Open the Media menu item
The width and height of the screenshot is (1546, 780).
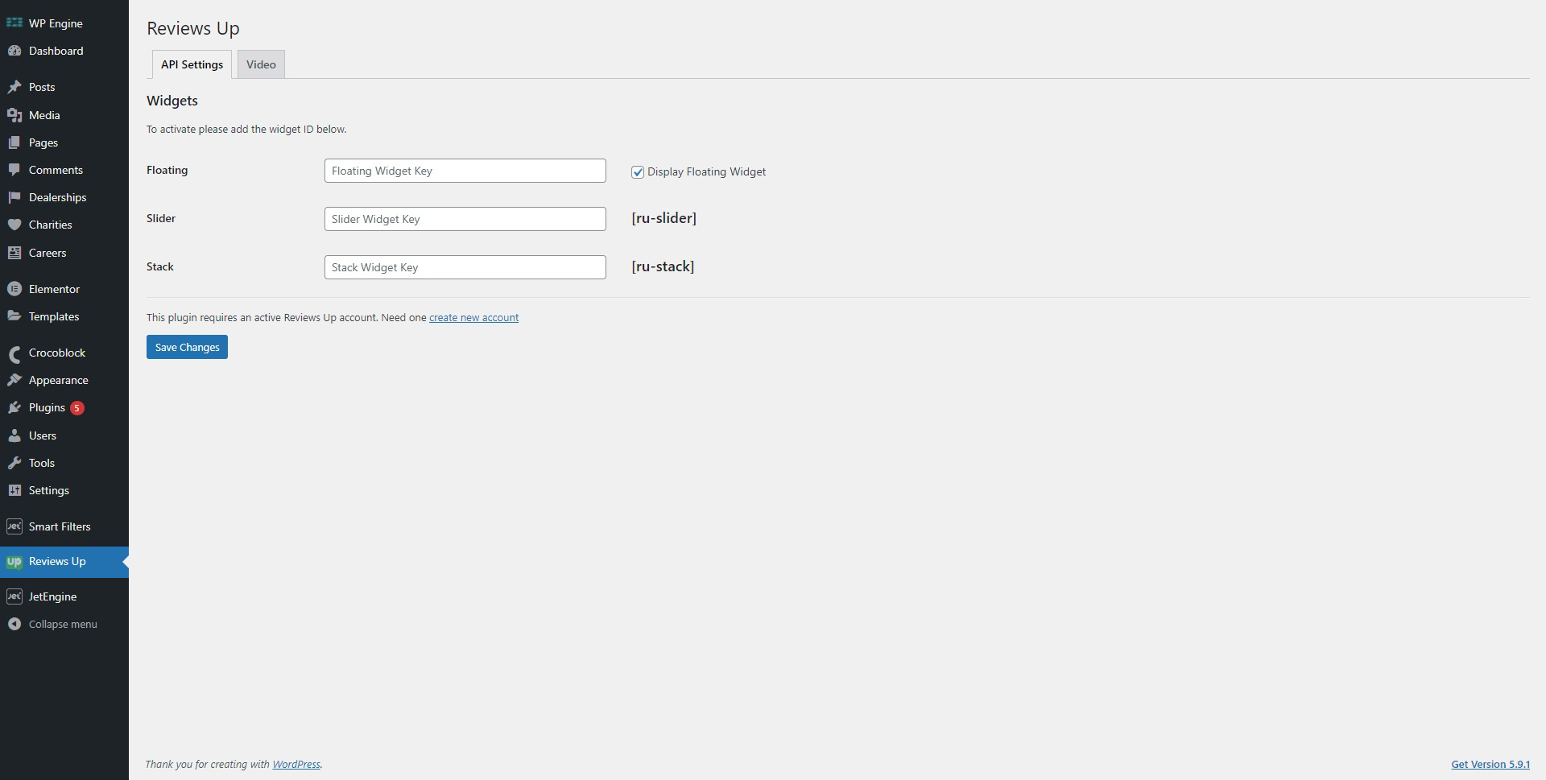[64, 115]
